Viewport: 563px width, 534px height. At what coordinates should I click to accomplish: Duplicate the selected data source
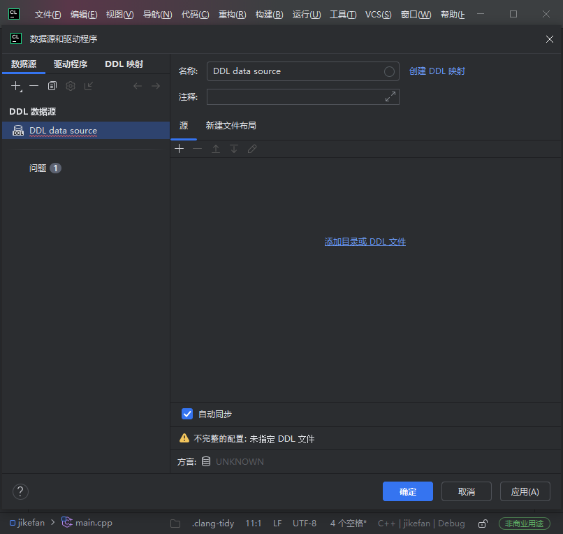click(x=52, y=86)
